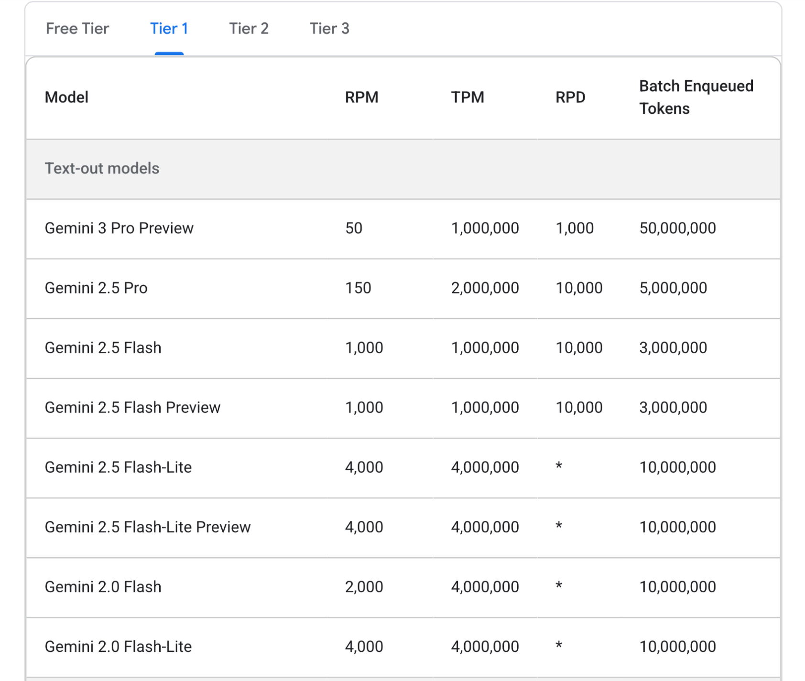
Task: Click the 50 RPM value for Gemini 3 Pro Preview
Action: (354, 228)
